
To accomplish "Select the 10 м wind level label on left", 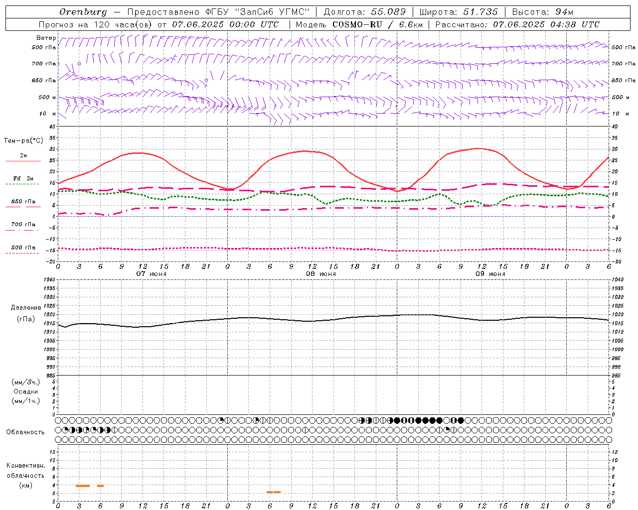I will pyautogui.click(x=48, y=114).
